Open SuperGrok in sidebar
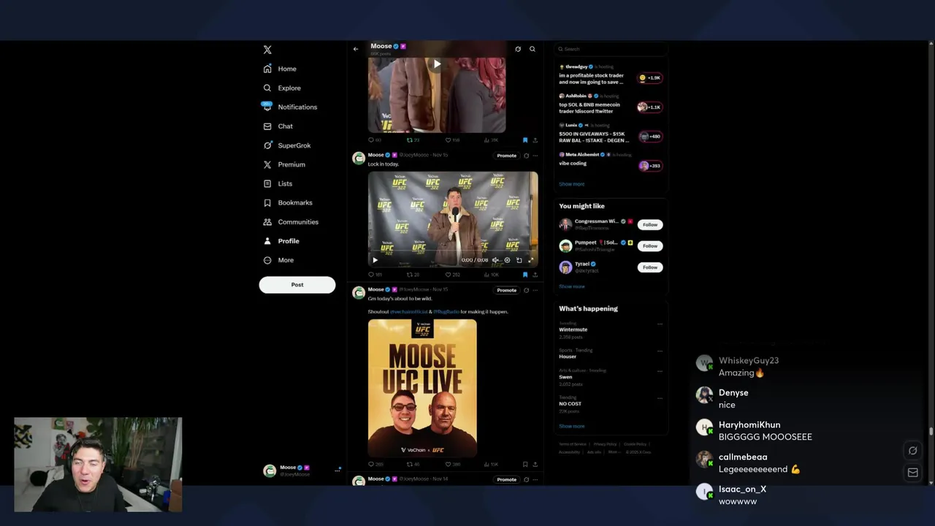This screenshot has height=526, width=935. [x=287, y=145]
